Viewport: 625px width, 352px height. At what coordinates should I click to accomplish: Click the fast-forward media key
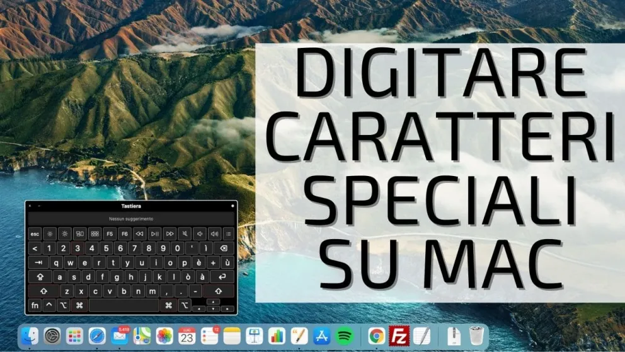pyautogui.click(x=170, y=234)
